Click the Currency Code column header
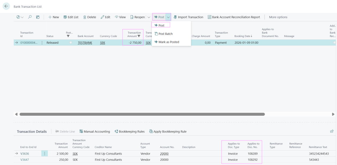The image size is (337, 165). (108, 36)
